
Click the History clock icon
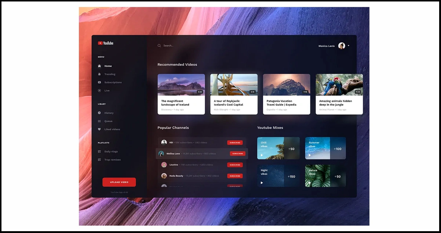99,113
